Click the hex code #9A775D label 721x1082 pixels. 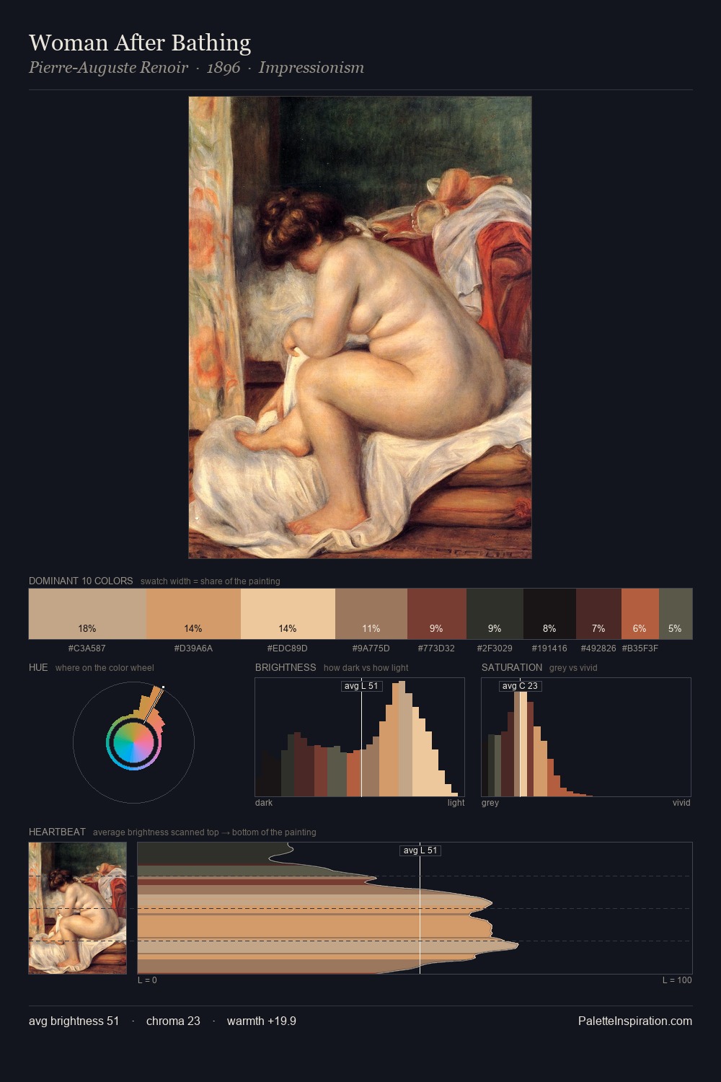371,648
